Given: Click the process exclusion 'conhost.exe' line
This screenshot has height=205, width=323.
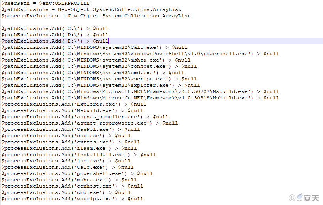Looking at the screenshot, I should tap(72, 186).
